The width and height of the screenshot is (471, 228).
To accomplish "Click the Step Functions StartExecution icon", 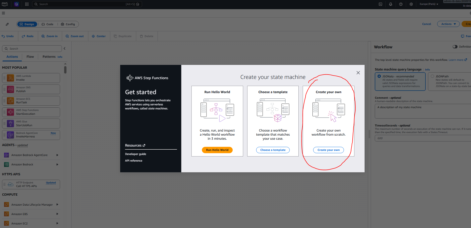I will pos(10,112).
